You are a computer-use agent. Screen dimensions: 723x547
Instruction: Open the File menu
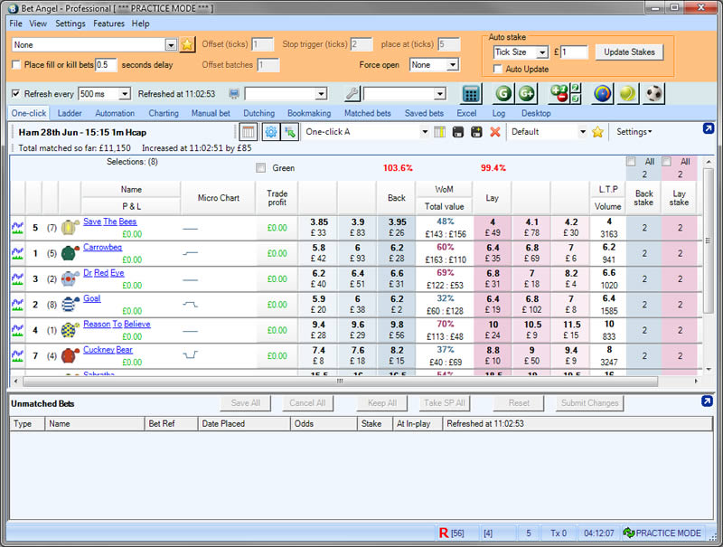15,24
